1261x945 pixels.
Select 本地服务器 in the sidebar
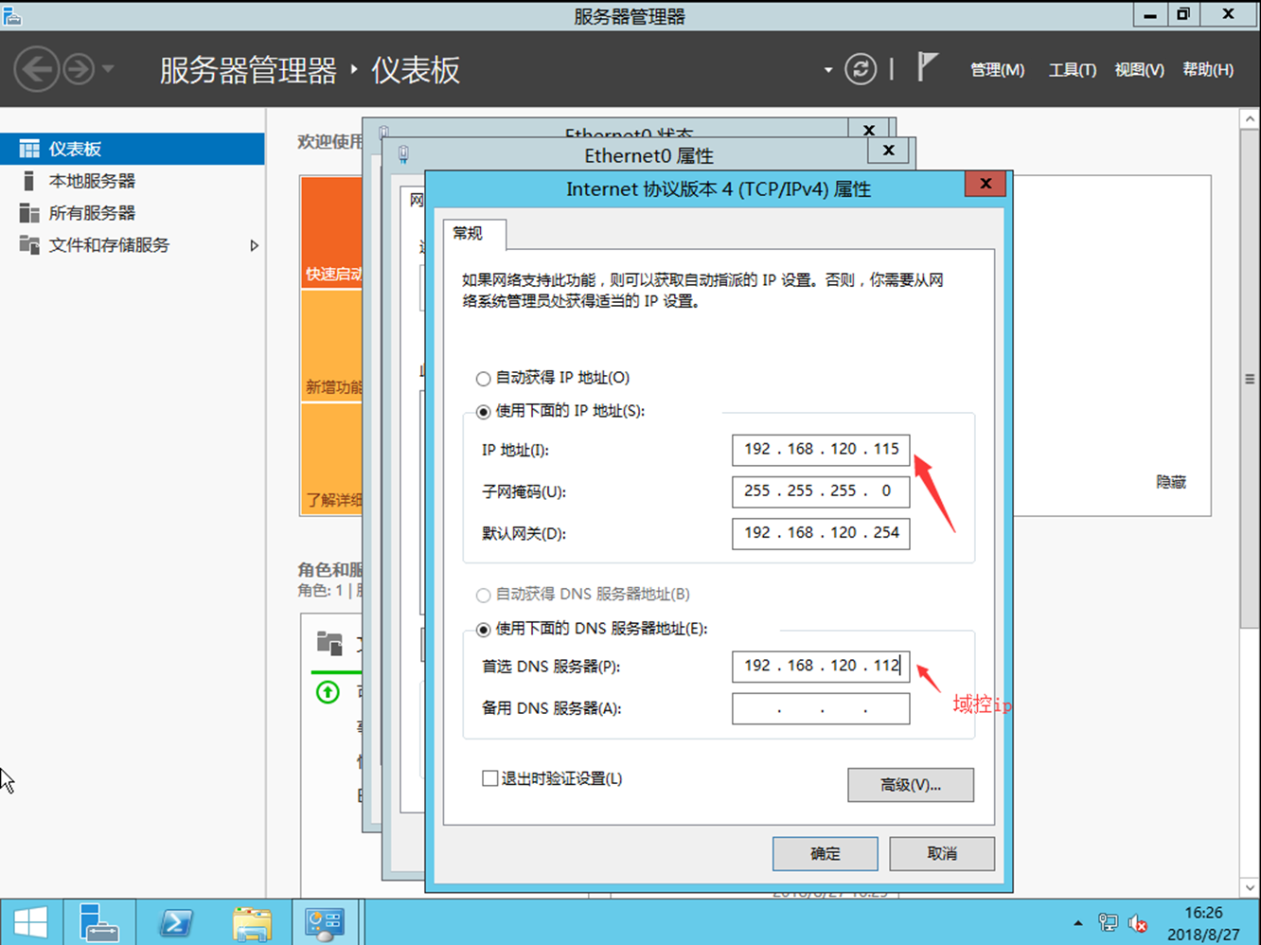pos(133,181)
